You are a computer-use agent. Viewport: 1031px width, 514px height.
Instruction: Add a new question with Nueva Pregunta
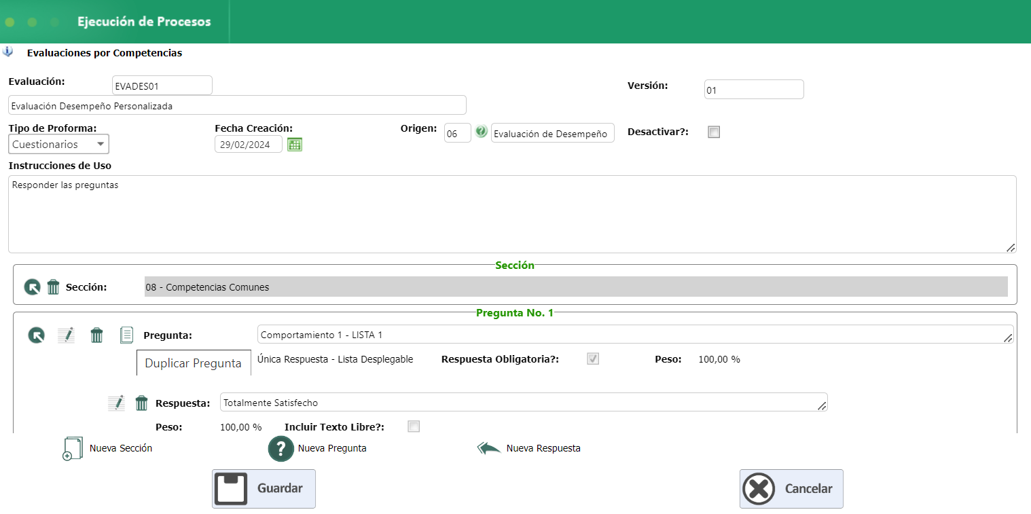click(x=317, y=449)
